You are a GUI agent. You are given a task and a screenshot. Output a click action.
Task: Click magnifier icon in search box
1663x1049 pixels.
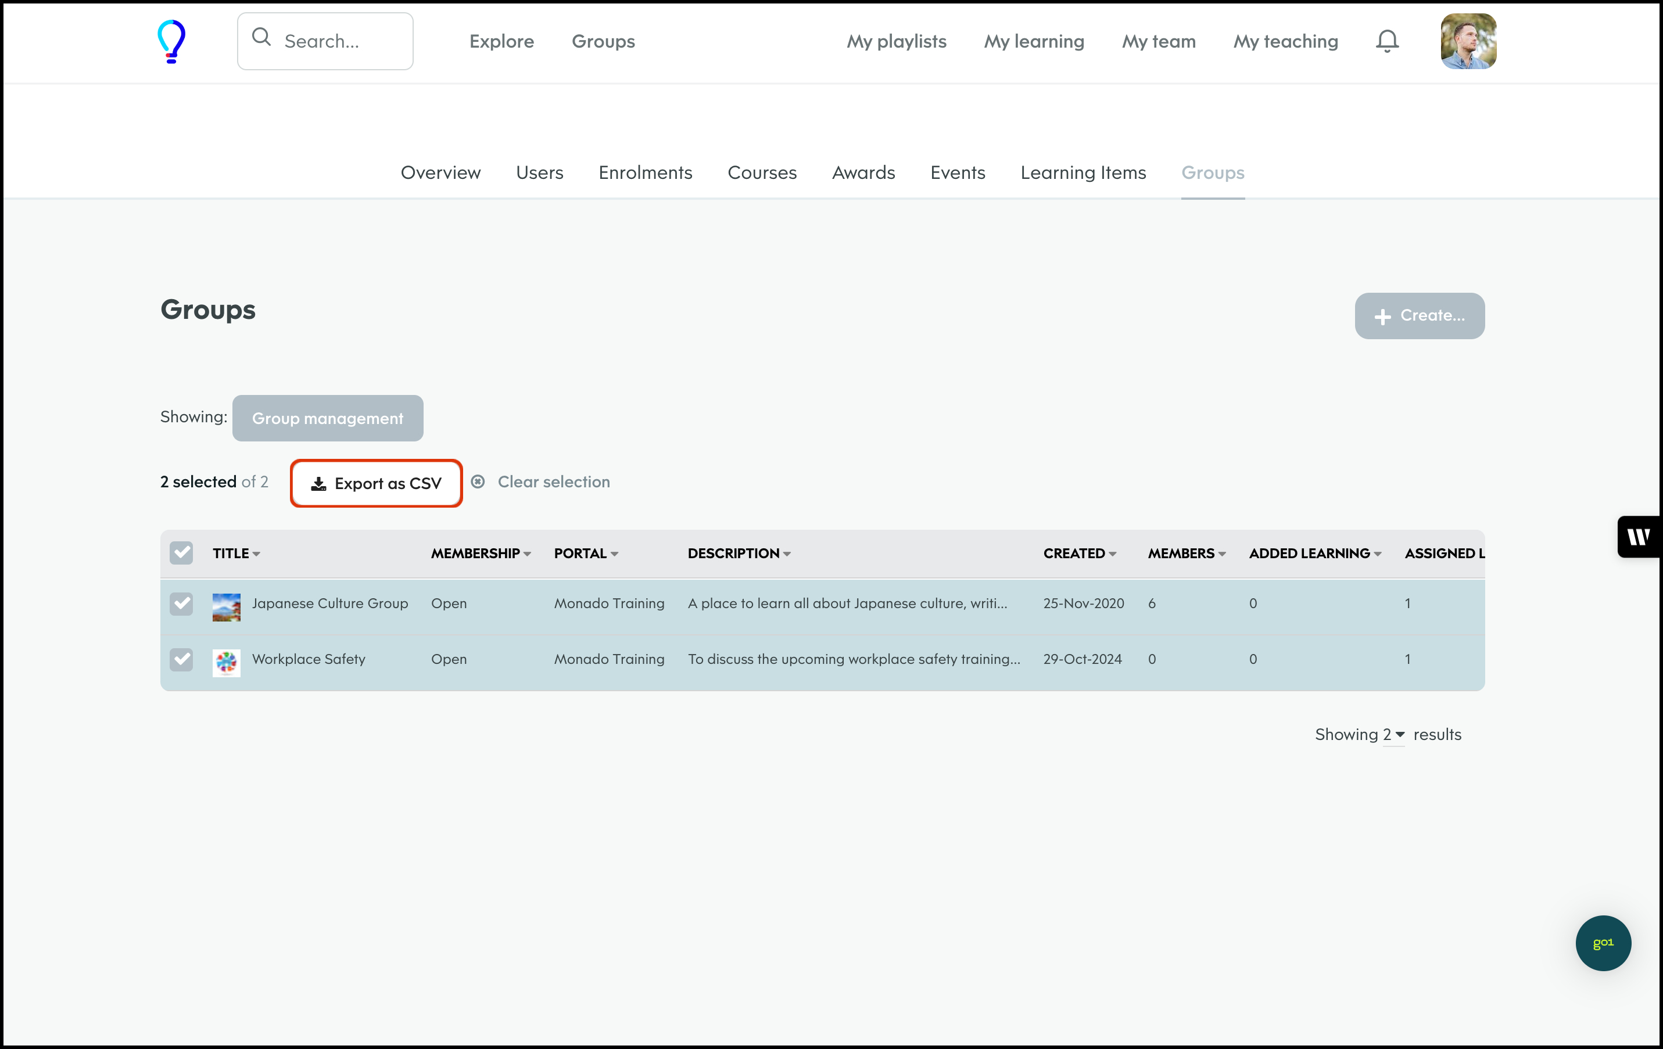pyautogui.click(x=261, y=37)
